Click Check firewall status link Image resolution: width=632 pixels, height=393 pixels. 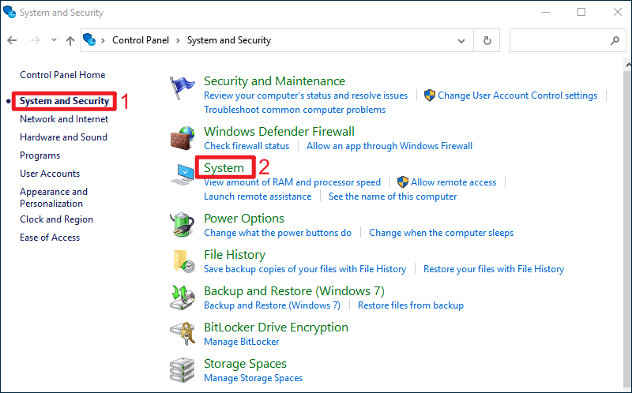[x=246, y=146]
